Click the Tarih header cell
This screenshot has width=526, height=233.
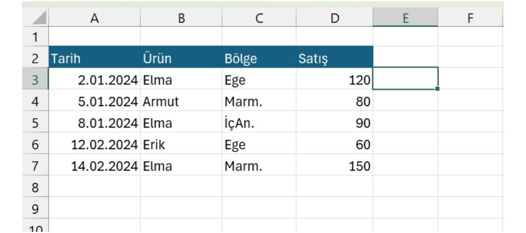click(x=94, y=58)
